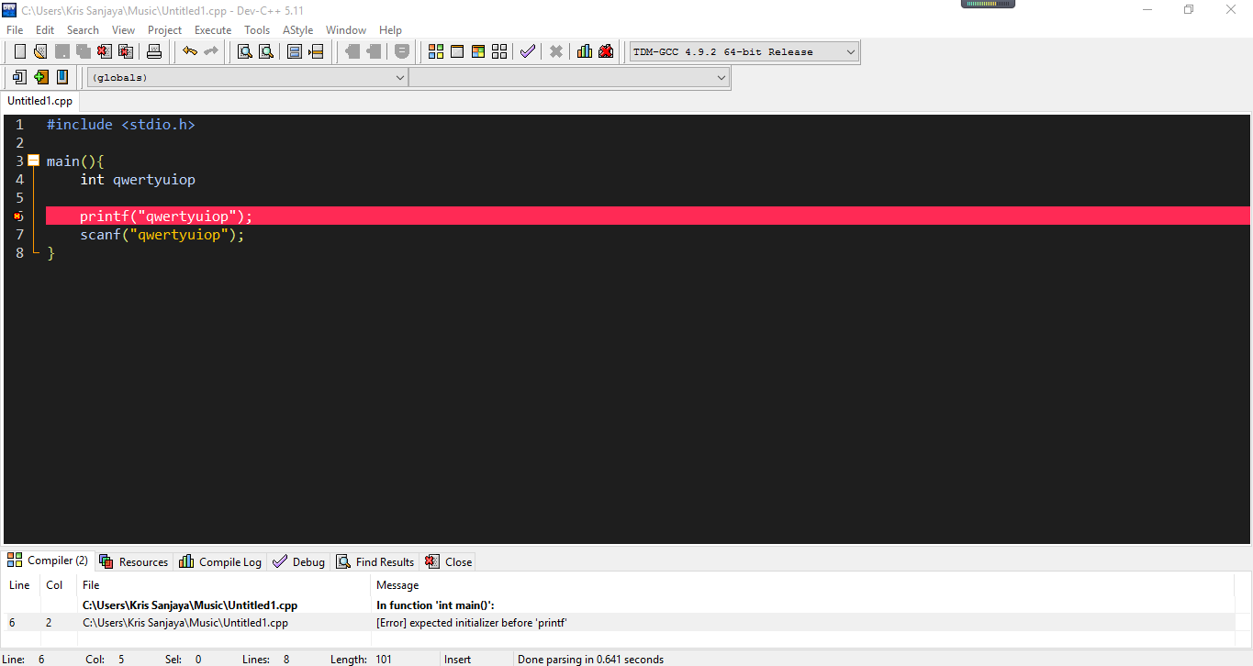Click the Goto Function toolbar icon
Viewport: 1253px width, 666px height.
point(295,51)
